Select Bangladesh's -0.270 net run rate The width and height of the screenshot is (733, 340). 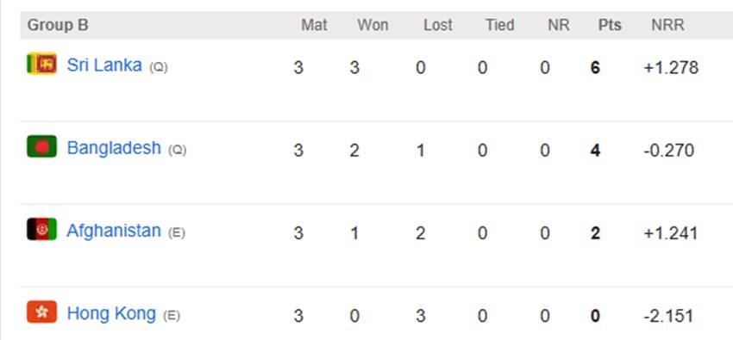tap(669, 150)
